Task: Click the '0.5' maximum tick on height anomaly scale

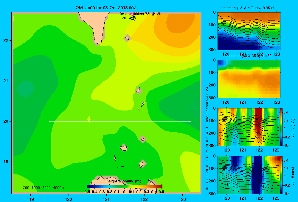Action: 161,192
